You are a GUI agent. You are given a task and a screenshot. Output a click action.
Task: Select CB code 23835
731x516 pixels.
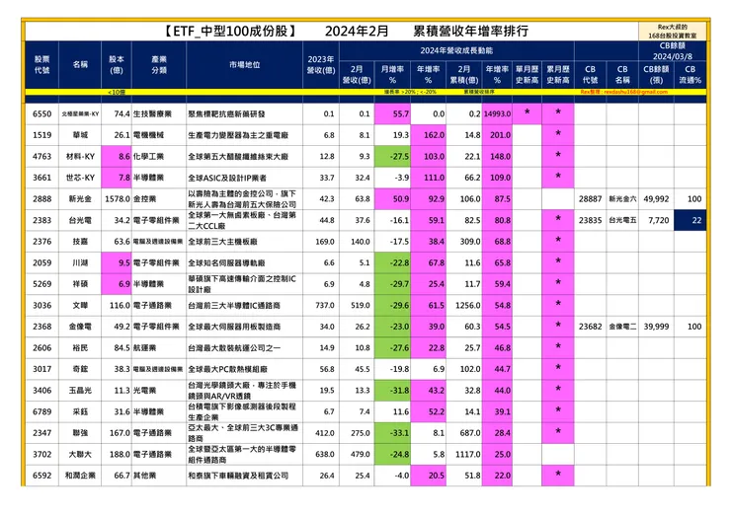(590, 220)
